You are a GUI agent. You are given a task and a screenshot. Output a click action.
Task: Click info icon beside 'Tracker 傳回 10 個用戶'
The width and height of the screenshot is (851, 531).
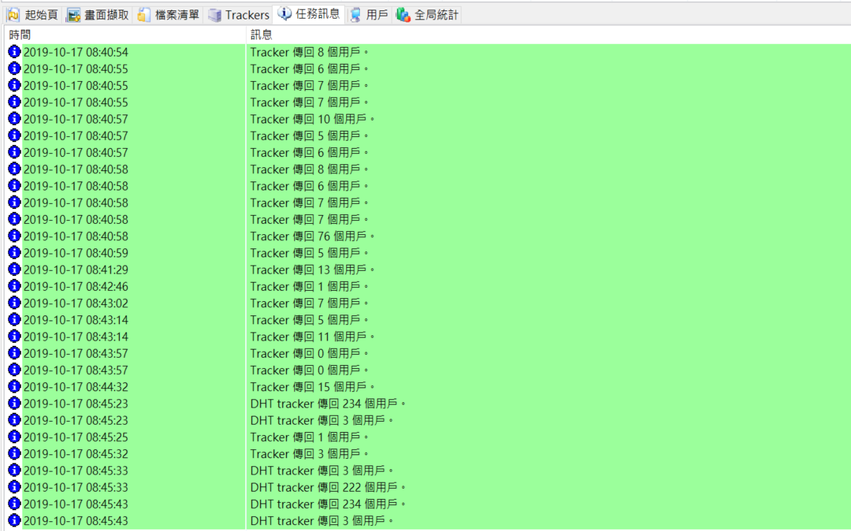[x=14, y=118]
